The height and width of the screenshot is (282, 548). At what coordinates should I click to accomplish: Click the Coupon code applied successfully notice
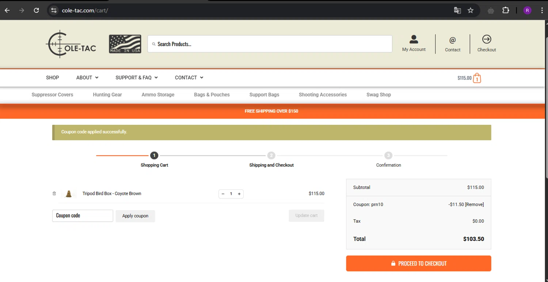[x=272, y=132]
